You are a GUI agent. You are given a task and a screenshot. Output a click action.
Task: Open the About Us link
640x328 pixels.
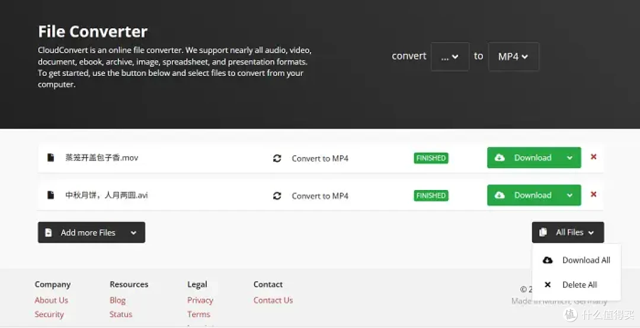(x=52, y=300)
